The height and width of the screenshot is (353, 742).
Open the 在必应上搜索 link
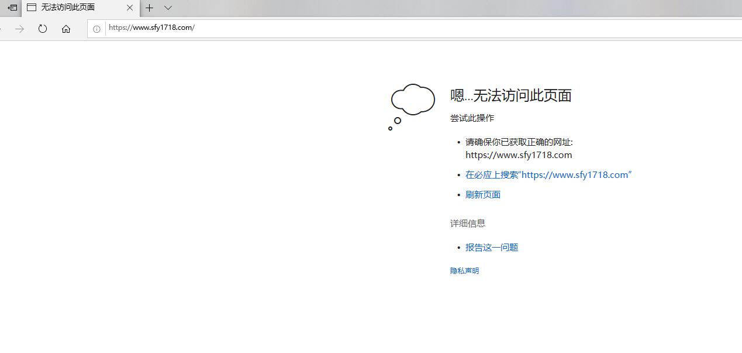(x=548, y=174)
